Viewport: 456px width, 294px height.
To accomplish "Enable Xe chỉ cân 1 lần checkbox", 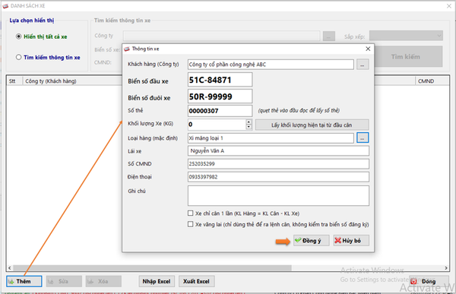I will point(191,213).
